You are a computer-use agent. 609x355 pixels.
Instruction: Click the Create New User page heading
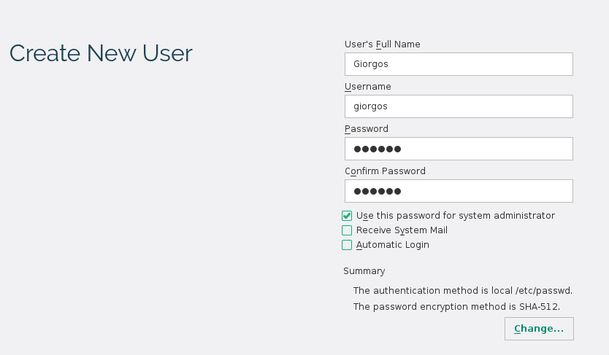(x=101, y=53)
